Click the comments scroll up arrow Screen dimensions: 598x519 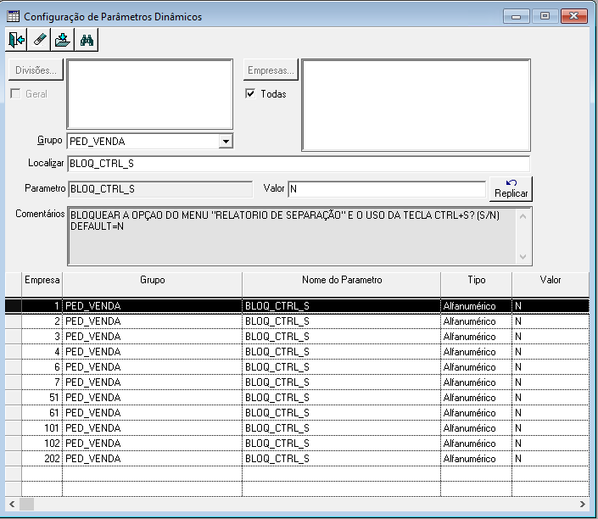point(523,216)
